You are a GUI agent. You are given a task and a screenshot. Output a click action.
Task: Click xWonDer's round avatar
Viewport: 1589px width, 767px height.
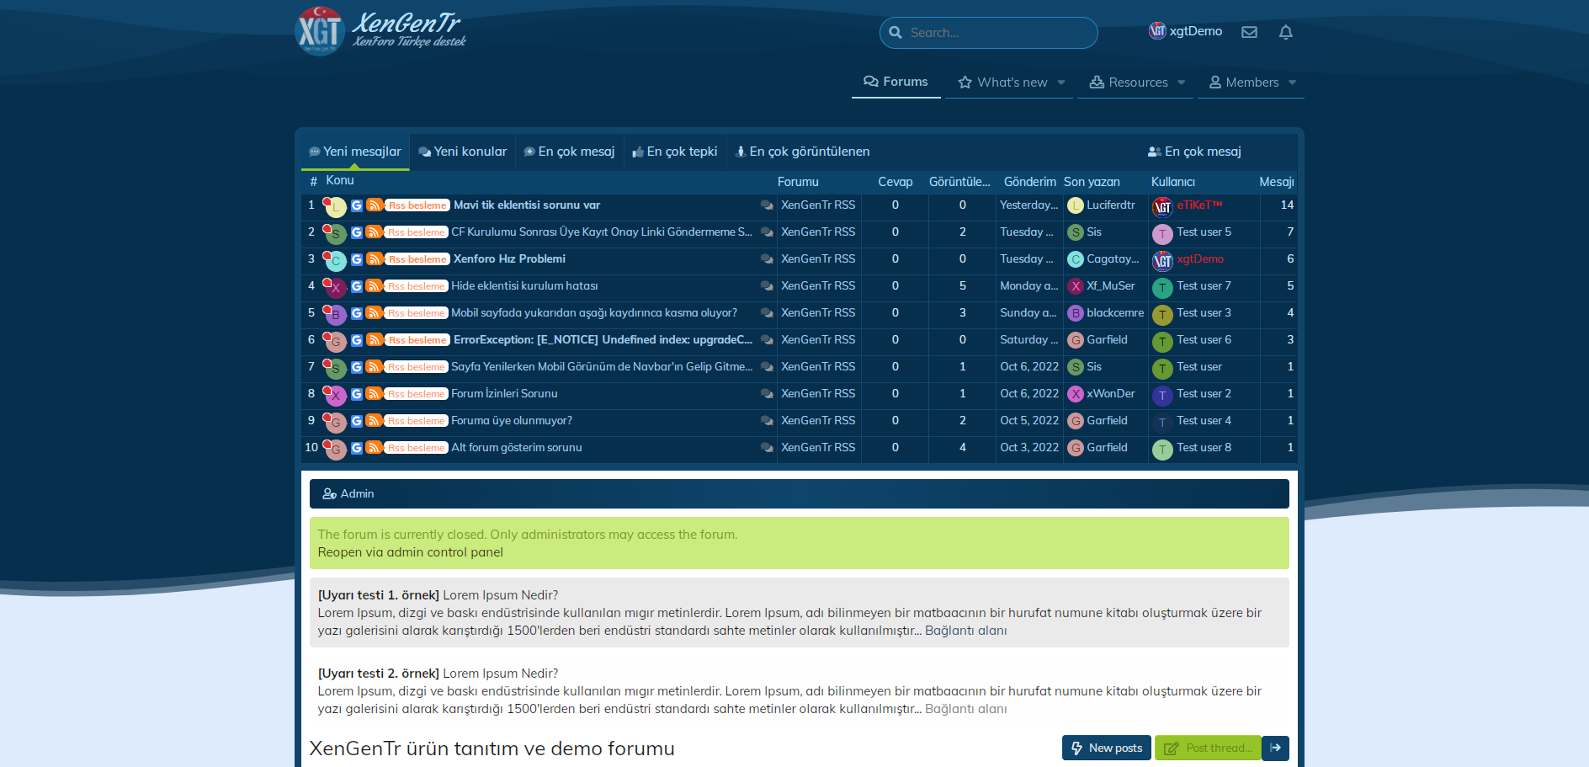(1076, 394)
